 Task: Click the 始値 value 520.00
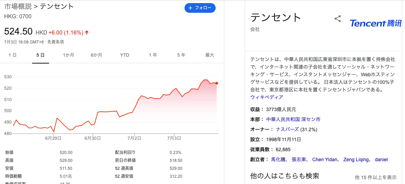(x=66, y=153)
